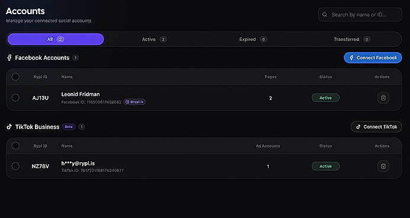Switch to the Expired accounts tab
The width and height of the screenshot is (410, 218).
coord(253,39)
